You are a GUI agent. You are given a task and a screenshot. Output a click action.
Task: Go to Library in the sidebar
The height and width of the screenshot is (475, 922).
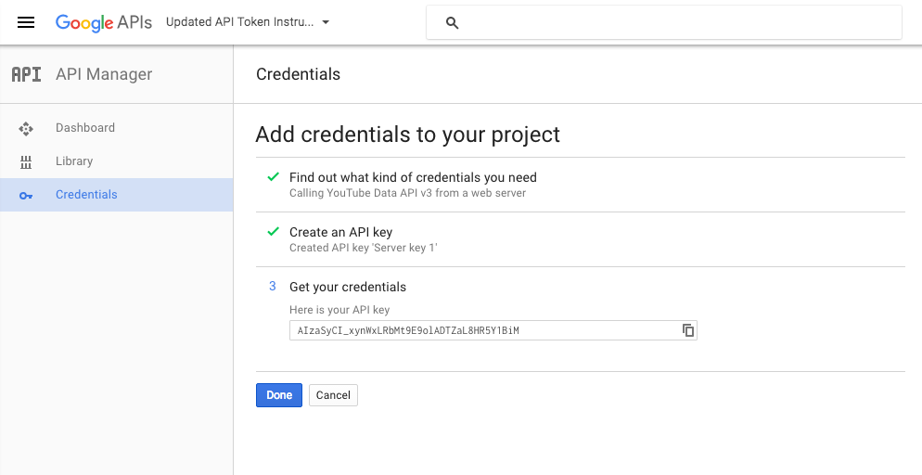pos(74,161)
